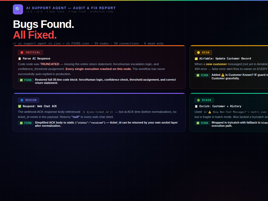Image resolution: width=268 pixels, height=201 pixels.
Task: Click the yellow dot in HIGH badge
Action: coord(198,53)
